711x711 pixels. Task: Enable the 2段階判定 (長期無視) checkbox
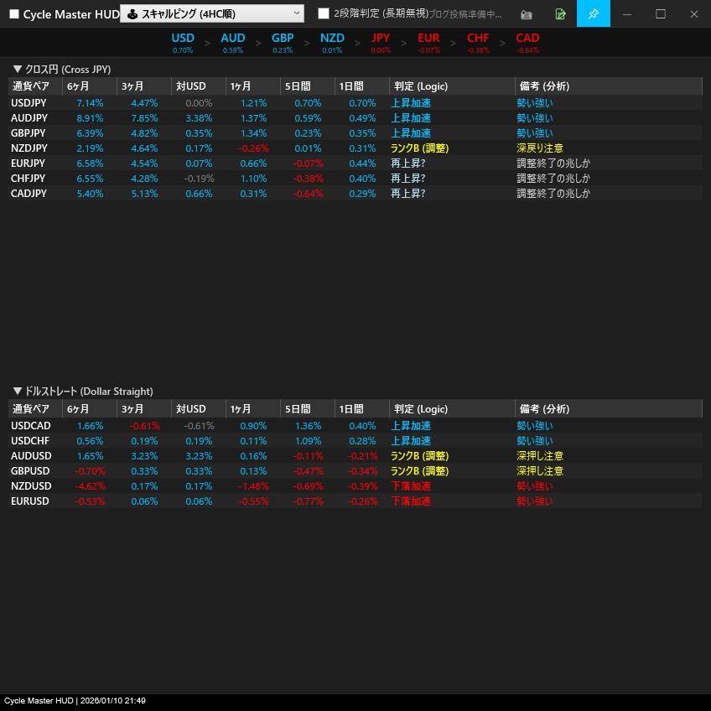click(324, 13)
